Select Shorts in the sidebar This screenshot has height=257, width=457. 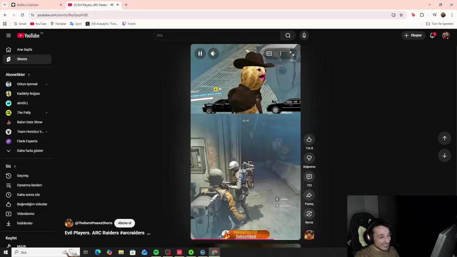click(x=27, y=59)
